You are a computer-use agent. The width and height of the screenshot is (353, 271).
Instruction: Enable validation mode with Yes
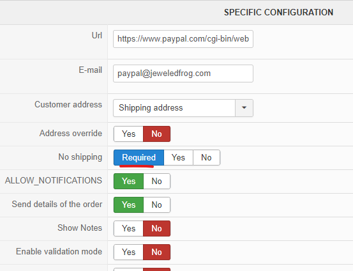128,252
